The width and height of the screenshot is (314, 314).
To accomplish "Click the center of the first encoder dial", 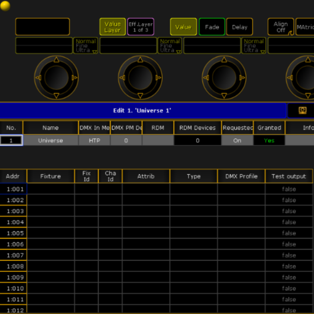I will [56, 78].
